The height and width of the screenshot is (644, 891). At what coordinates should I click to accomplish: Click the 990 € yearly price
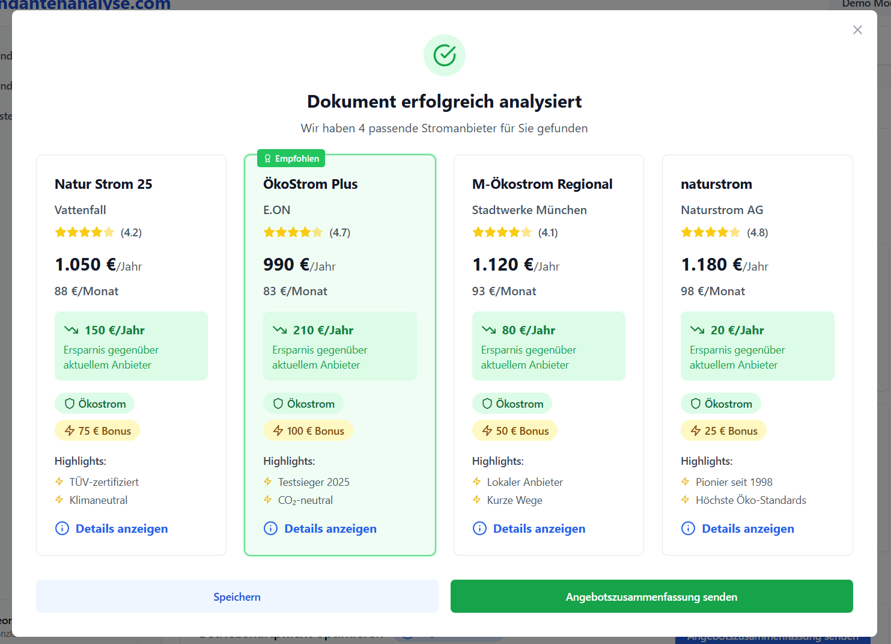coord(286,265)
